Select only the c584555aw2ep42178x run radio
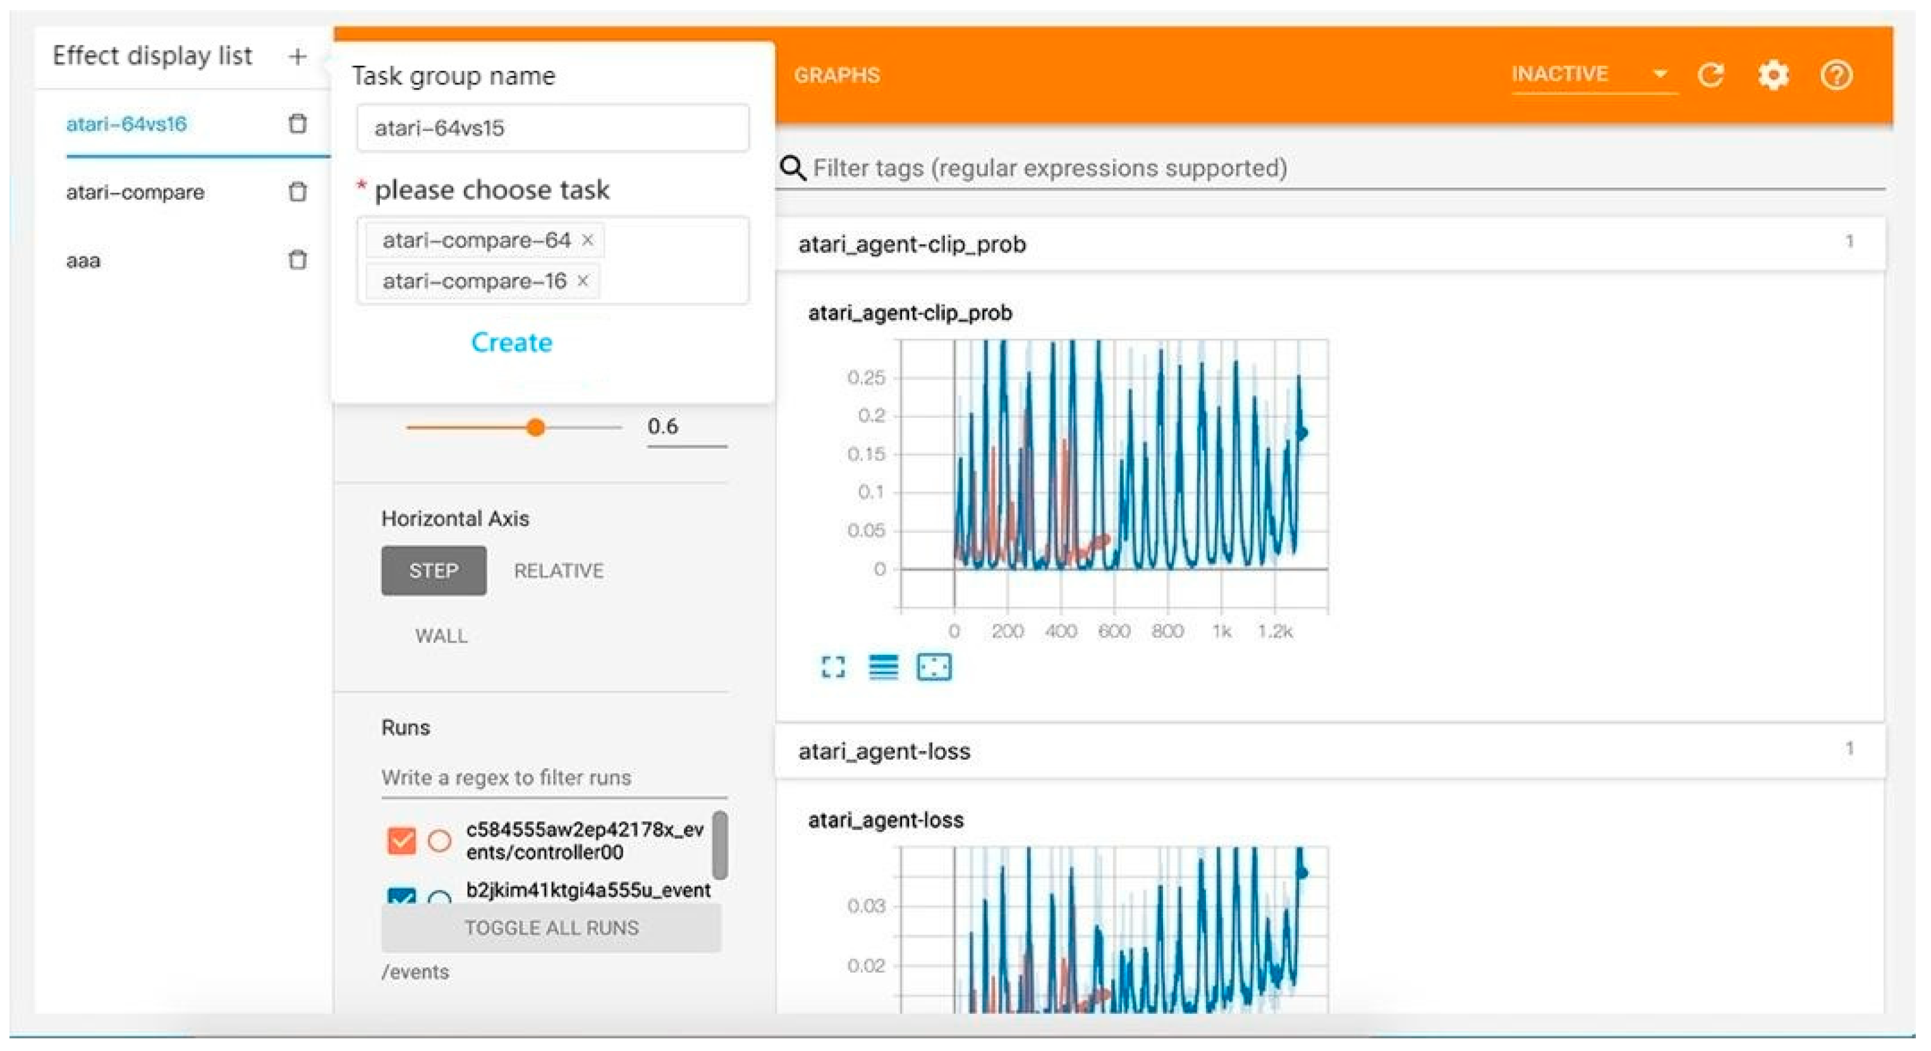The width and height of the screenshot is (1931, 1051). [x=439, y=841]
